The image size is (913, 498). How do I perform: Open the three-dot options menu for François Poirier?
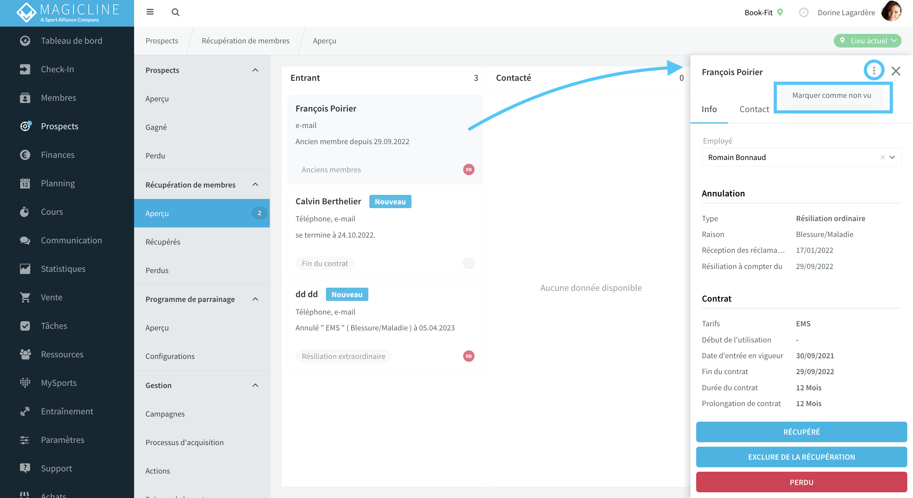874,71
